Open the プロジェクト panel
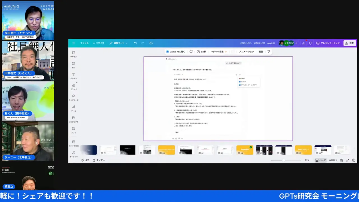Screen dimensions: 359x202 pyautogui.click(x=73, y=120)
